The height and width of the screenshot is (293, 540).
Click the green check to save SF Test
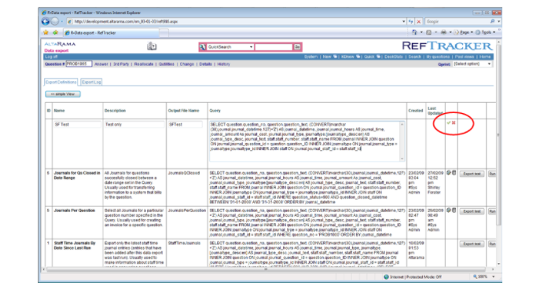(448, 123)
